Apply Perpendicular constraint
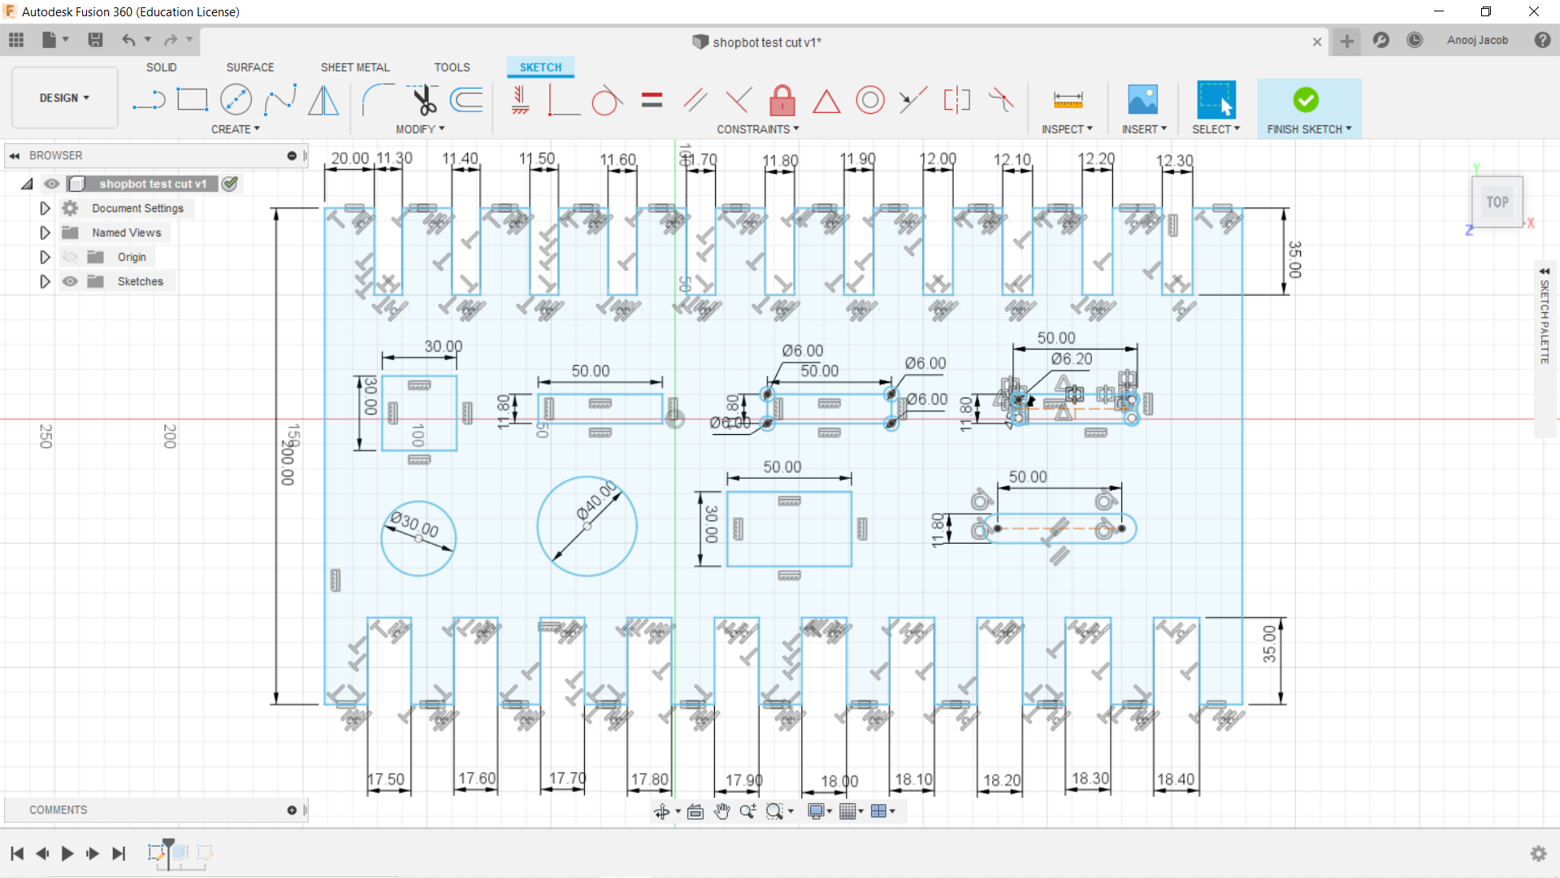 coord(739,100)
